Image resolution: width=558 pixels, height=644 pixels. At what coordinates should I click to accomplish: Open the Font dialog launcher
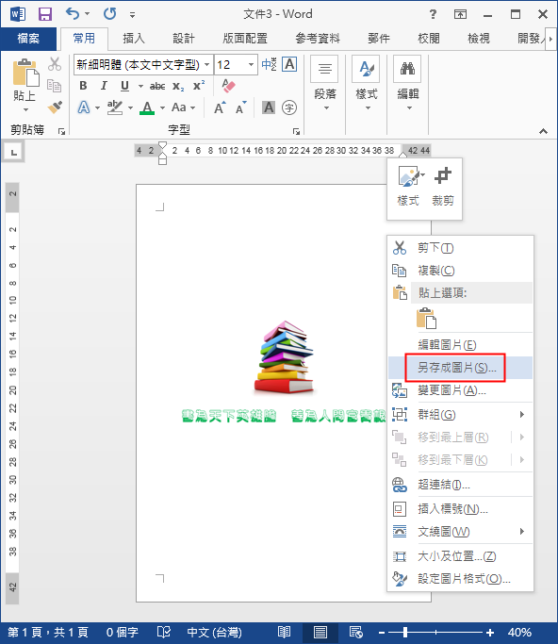pyautogui.click(x=297, y=131)
